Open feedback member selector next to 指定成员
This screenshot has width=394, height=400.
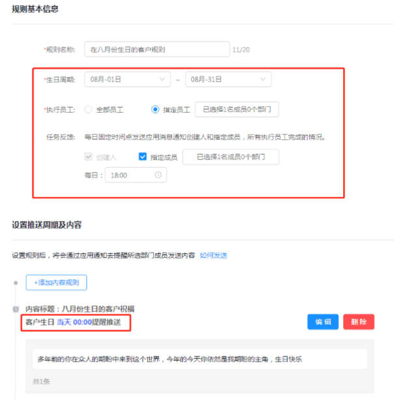pyautogui.click(x=231, y=157)
